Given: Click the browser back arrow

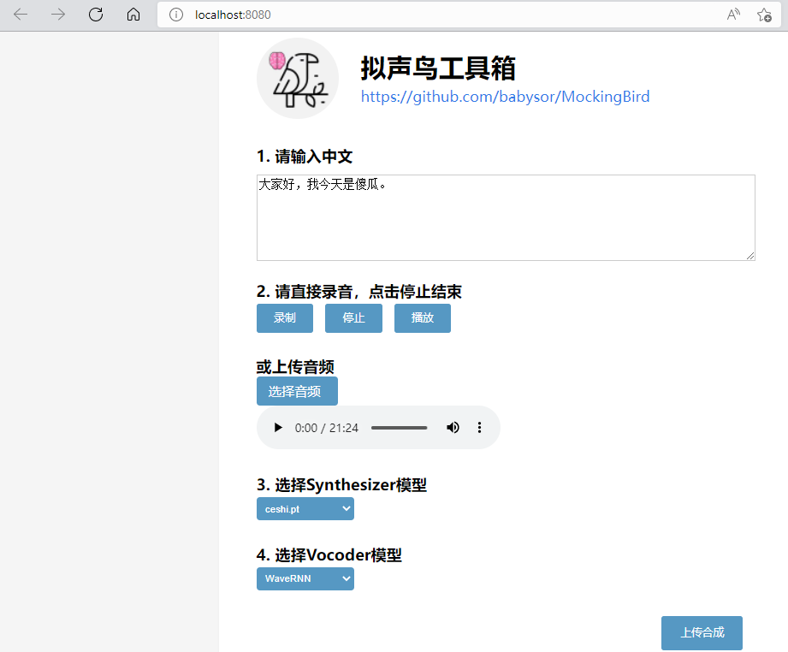Looking at the screenshot, I should click(21, 15).
